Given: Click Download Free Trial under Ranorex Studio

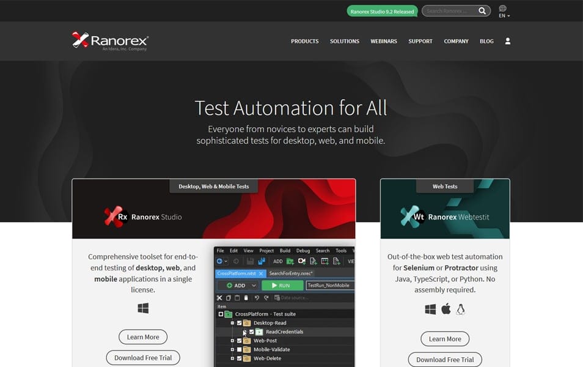Looking at the screenshot, I should click(x=143, y=358).
